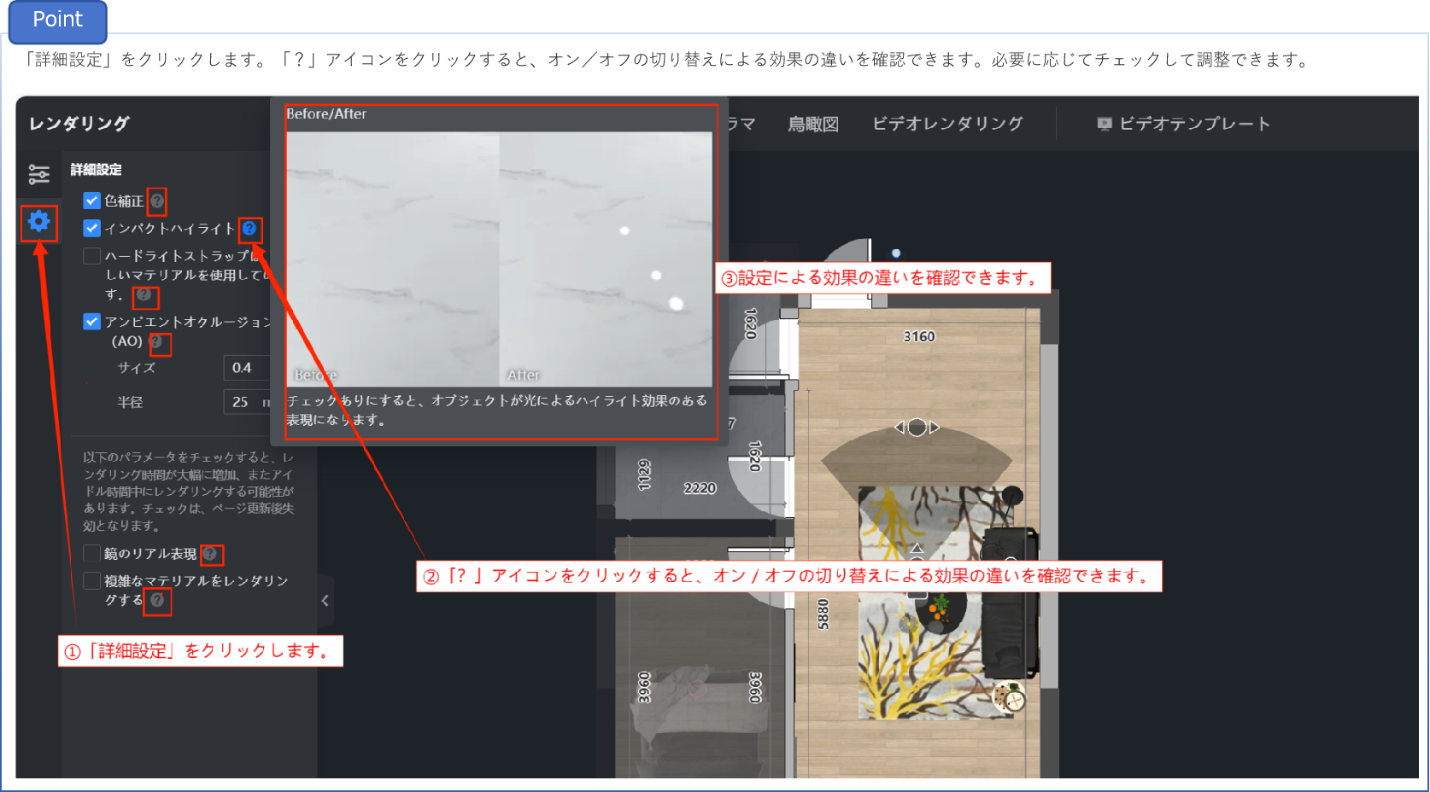Collapse the rendering settings panel with the chevron
The height and width of the screenshot is (792, 1430).
(x=325, y=601)
